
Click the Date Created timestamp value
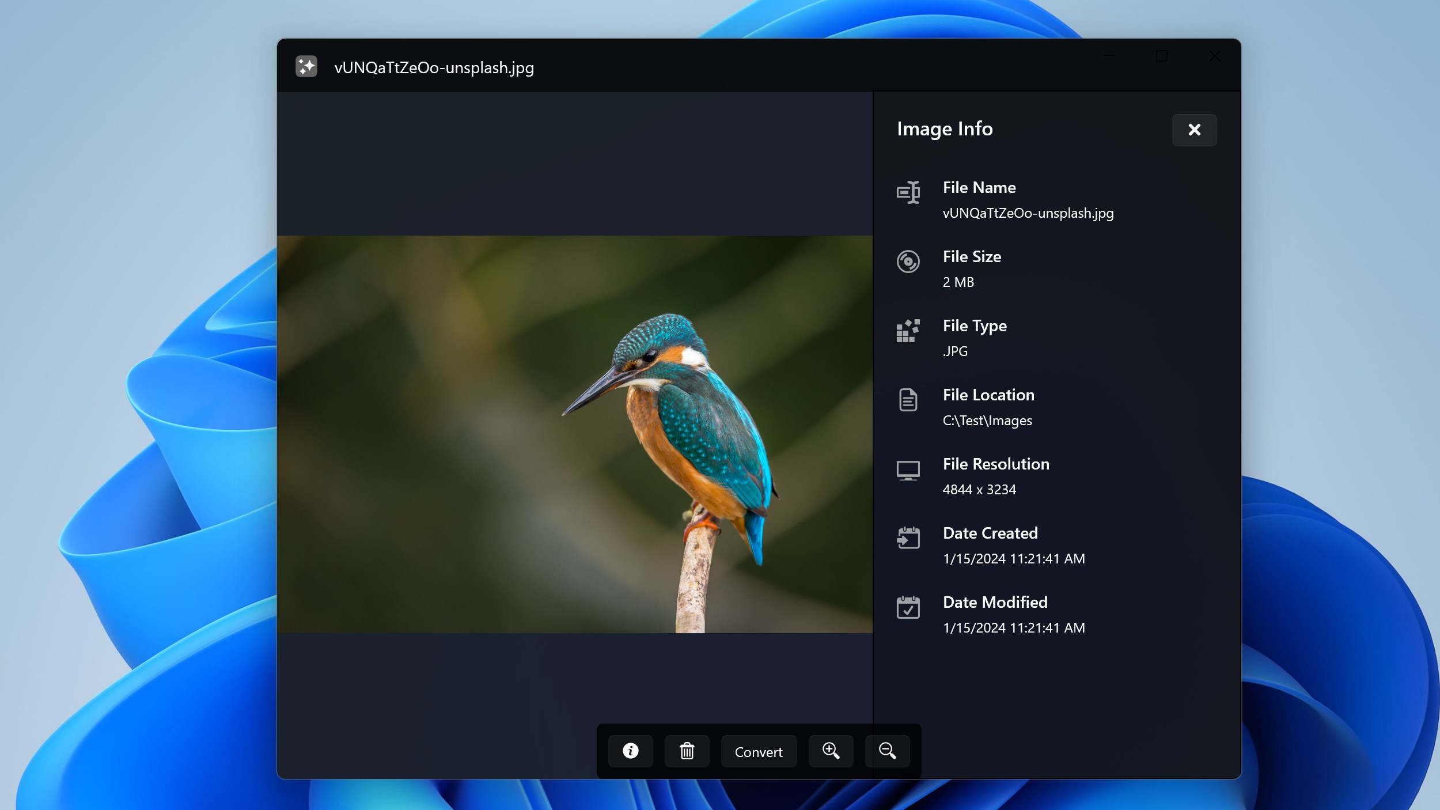point(1014,559)
